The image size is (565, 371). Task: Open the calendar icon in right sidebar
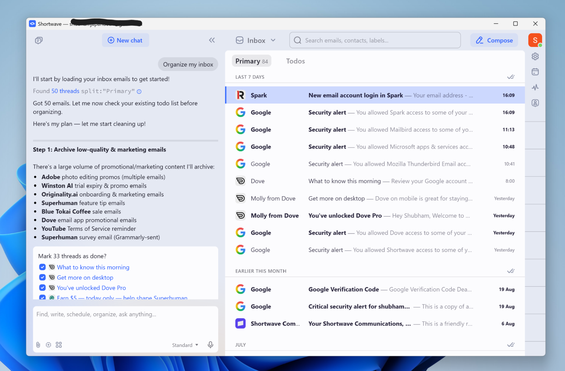(x=535, y=72)
